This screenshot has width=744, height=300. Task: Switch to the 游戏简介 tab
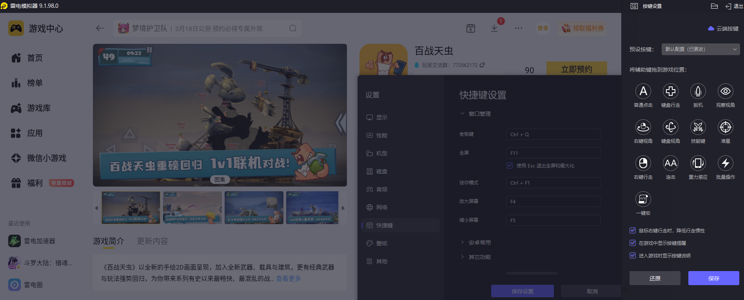109,241
